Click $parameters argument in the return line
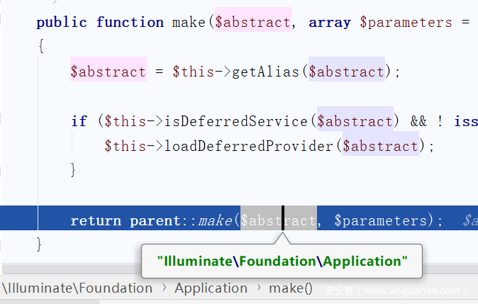 click(x=382, y=220)
